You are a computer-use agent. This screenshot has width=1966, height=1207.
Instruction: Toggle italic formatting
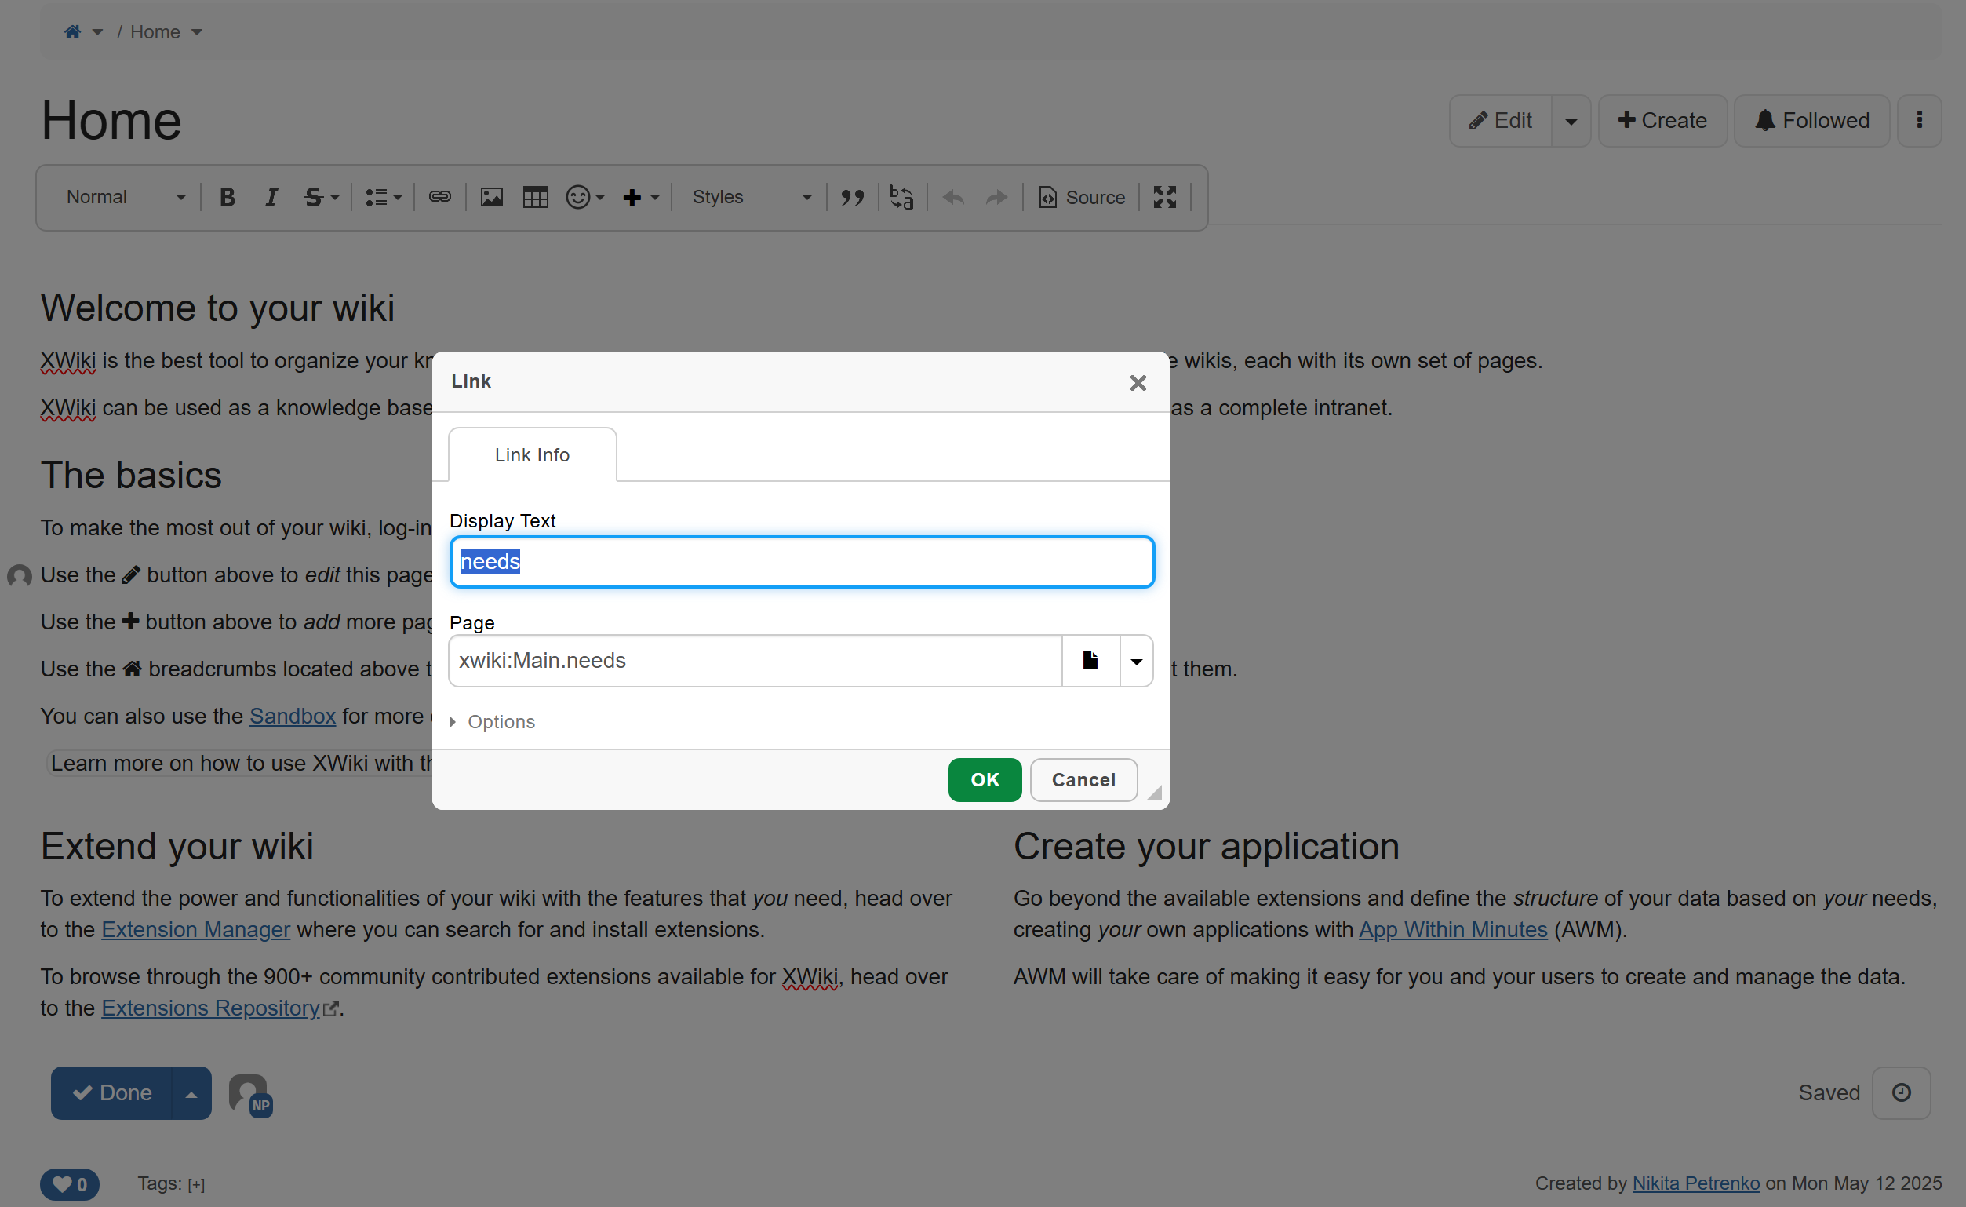[271, 197]
